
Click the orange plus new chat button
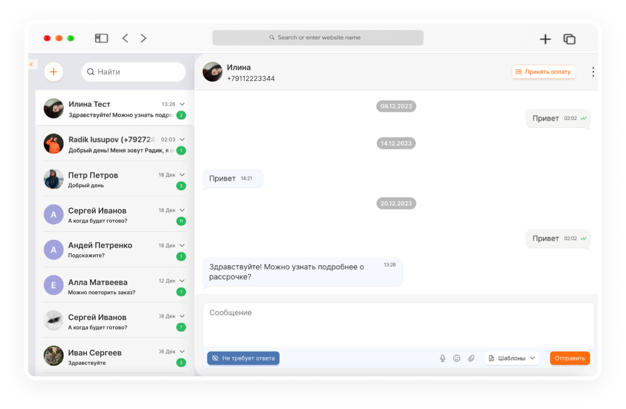pos(54,72)
